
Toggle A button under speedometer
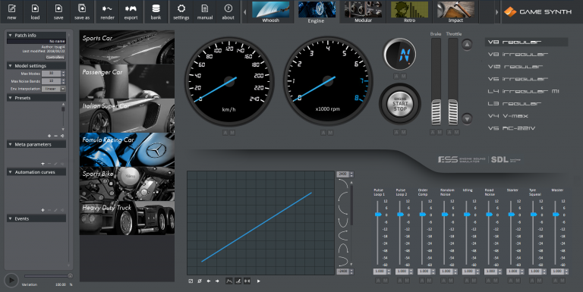(225, 133)
